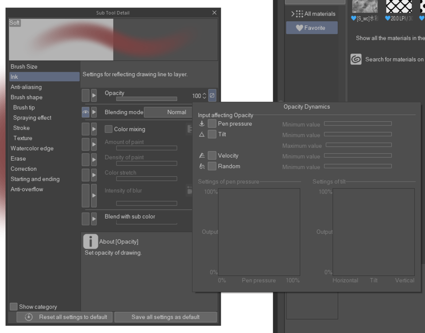Adjust the Opacity slider
The image size is (425, 333).
point(147,99)
